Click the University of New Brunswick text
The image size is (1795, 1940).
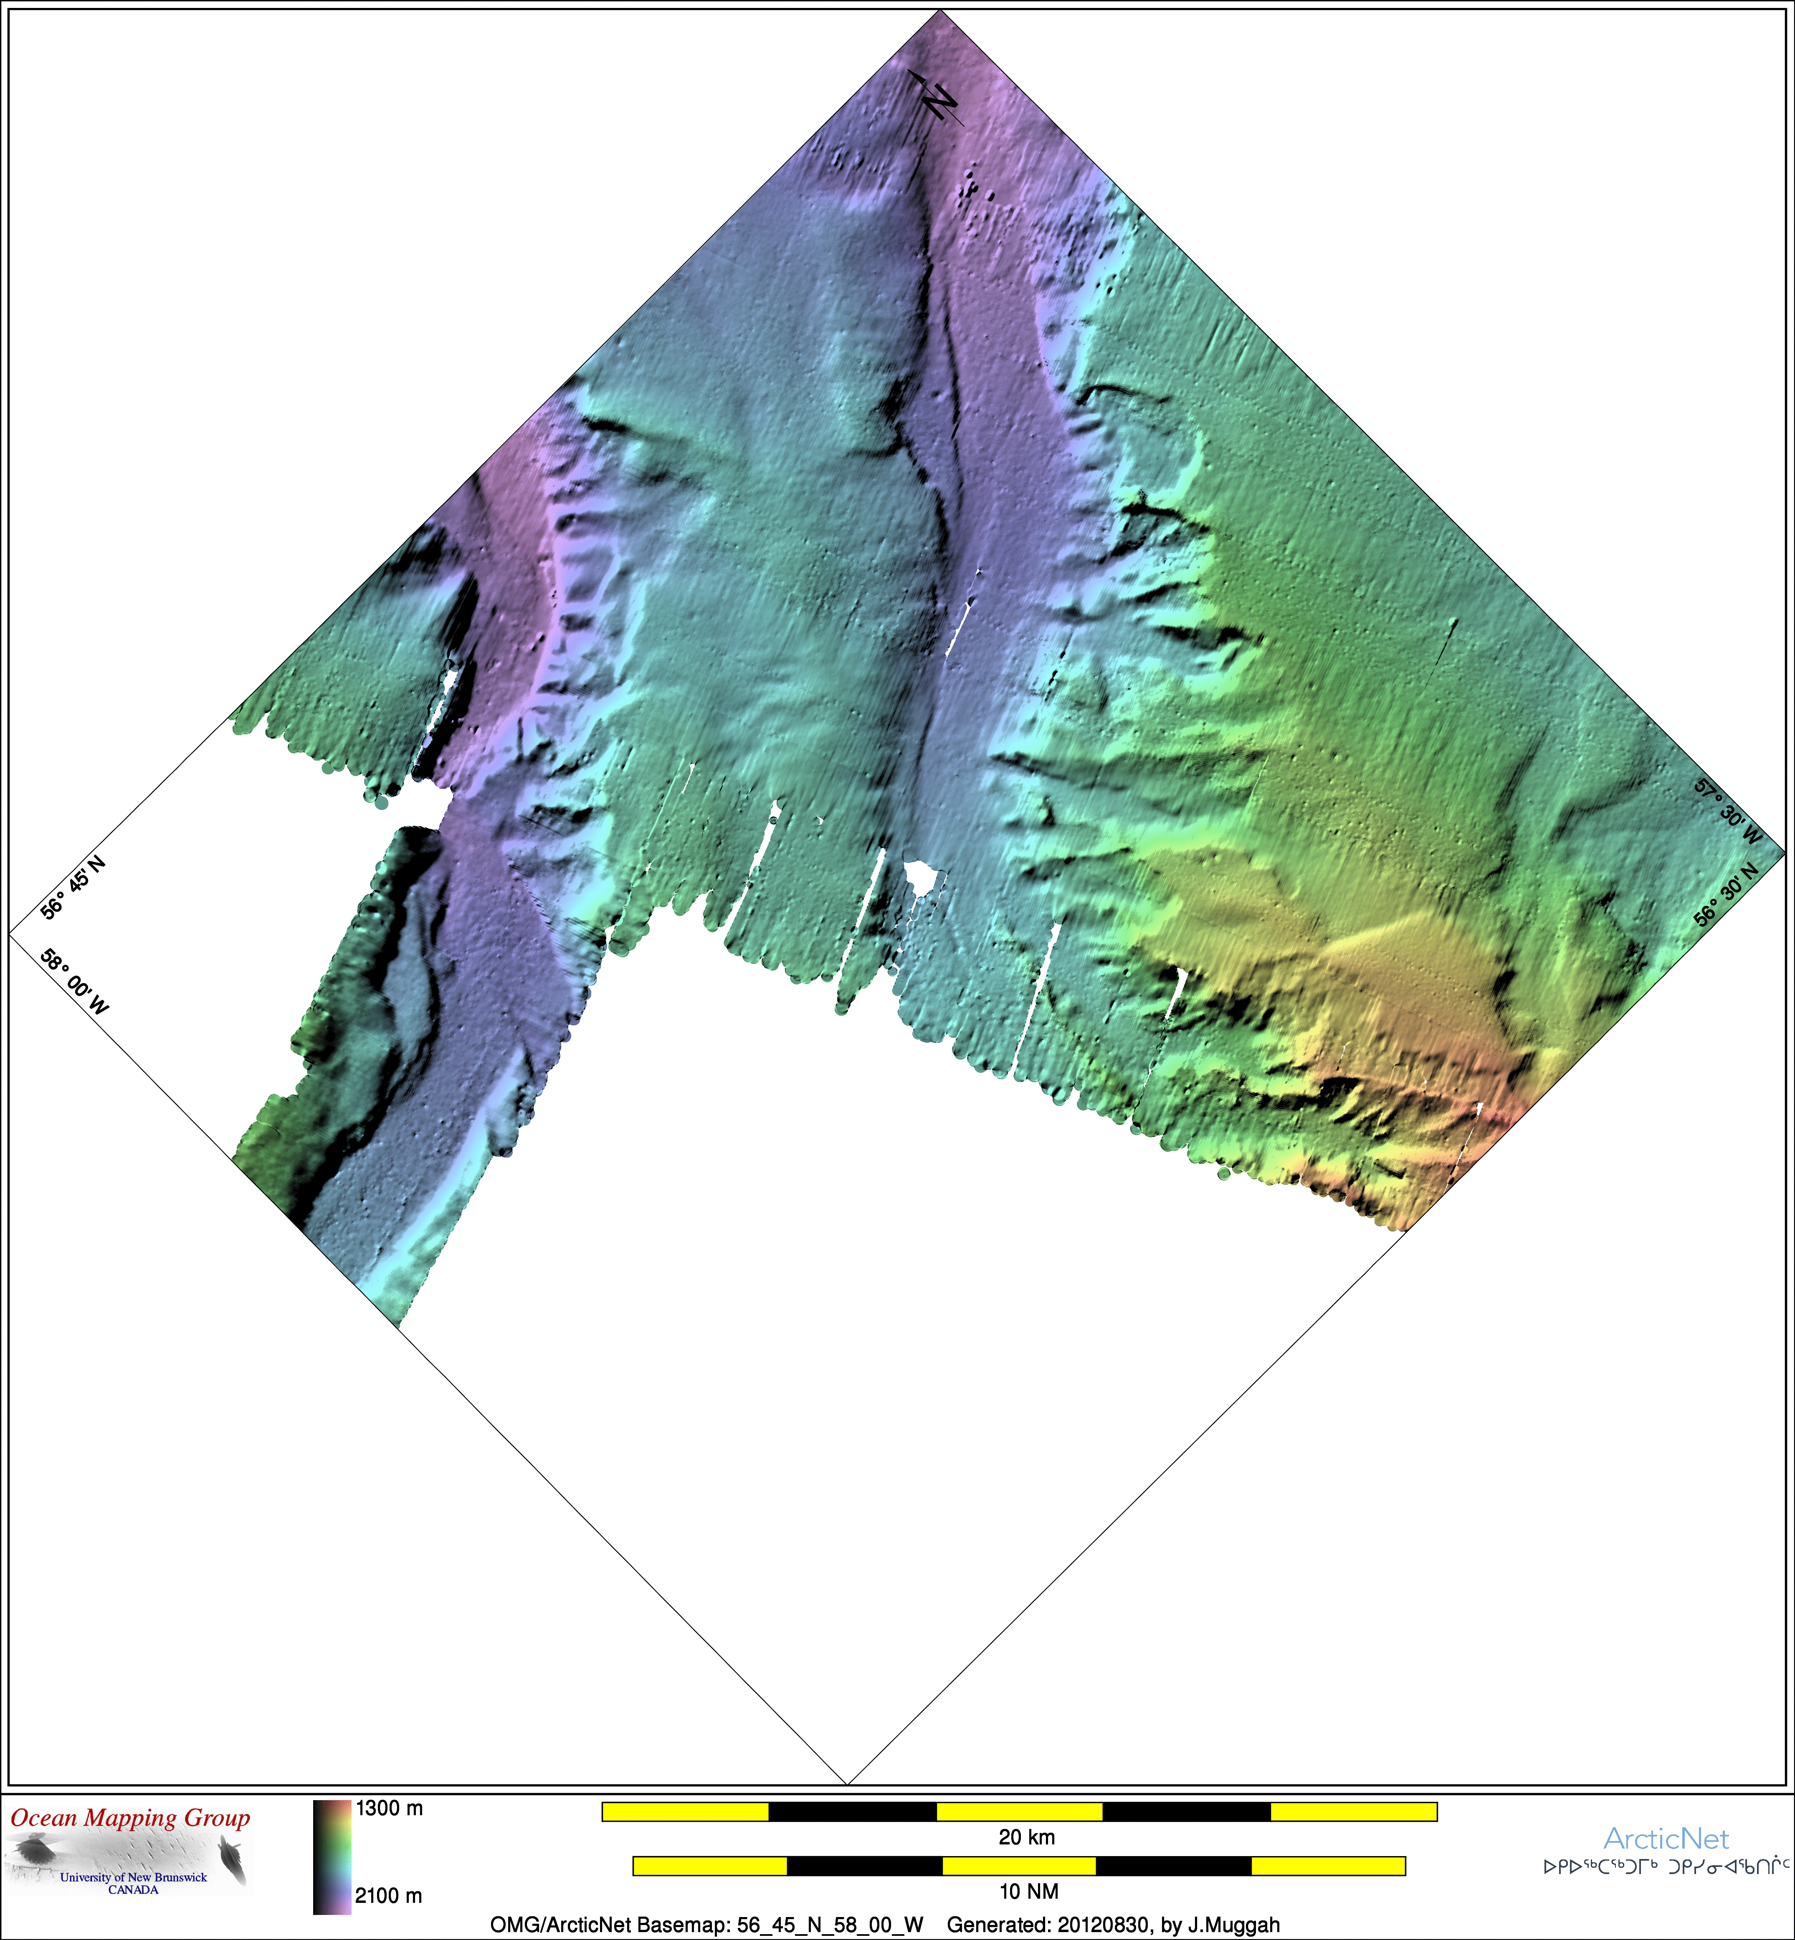[133, 1877]
